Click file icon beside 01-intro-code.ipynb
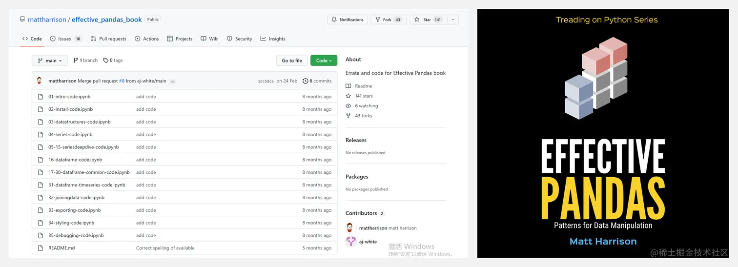Image resolution: width=738 pixels, height=267 pixels. tap(41, 97)
